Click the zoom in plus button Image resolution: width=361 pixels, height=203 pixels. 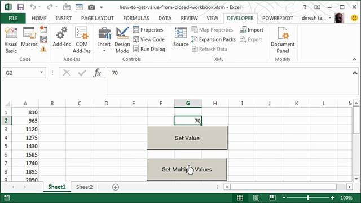pos(332,198)
